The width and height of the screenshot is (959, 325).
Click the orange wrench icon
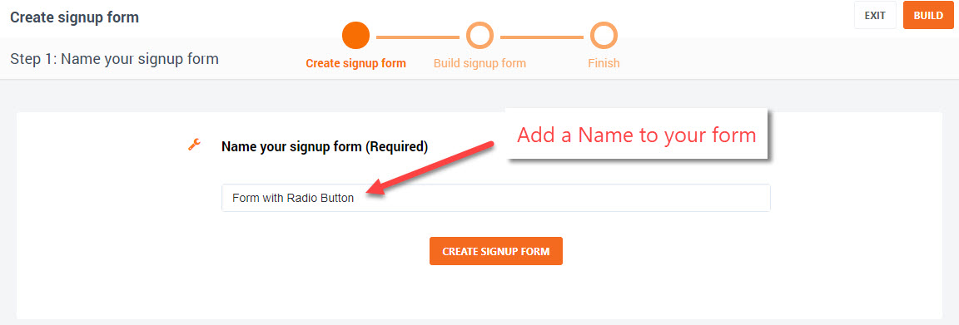[195, 145]
